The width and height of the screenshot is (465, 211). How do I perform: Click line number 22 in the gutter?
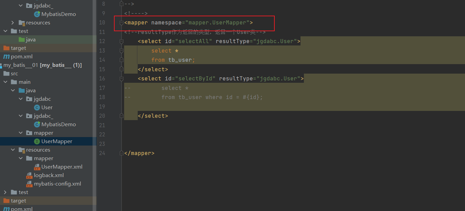(102, 135)
